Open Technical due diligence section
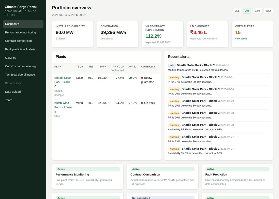Screen dimensions: 279x199 [x=23, y=75]
